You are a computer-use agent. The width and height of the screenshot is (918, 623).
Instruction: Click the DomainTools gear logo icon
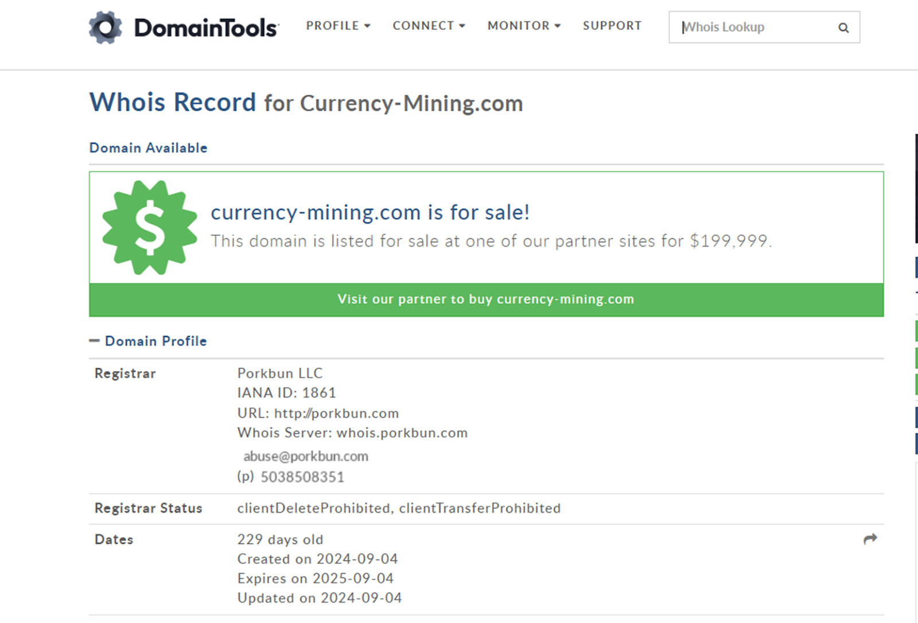coord(106,28)
